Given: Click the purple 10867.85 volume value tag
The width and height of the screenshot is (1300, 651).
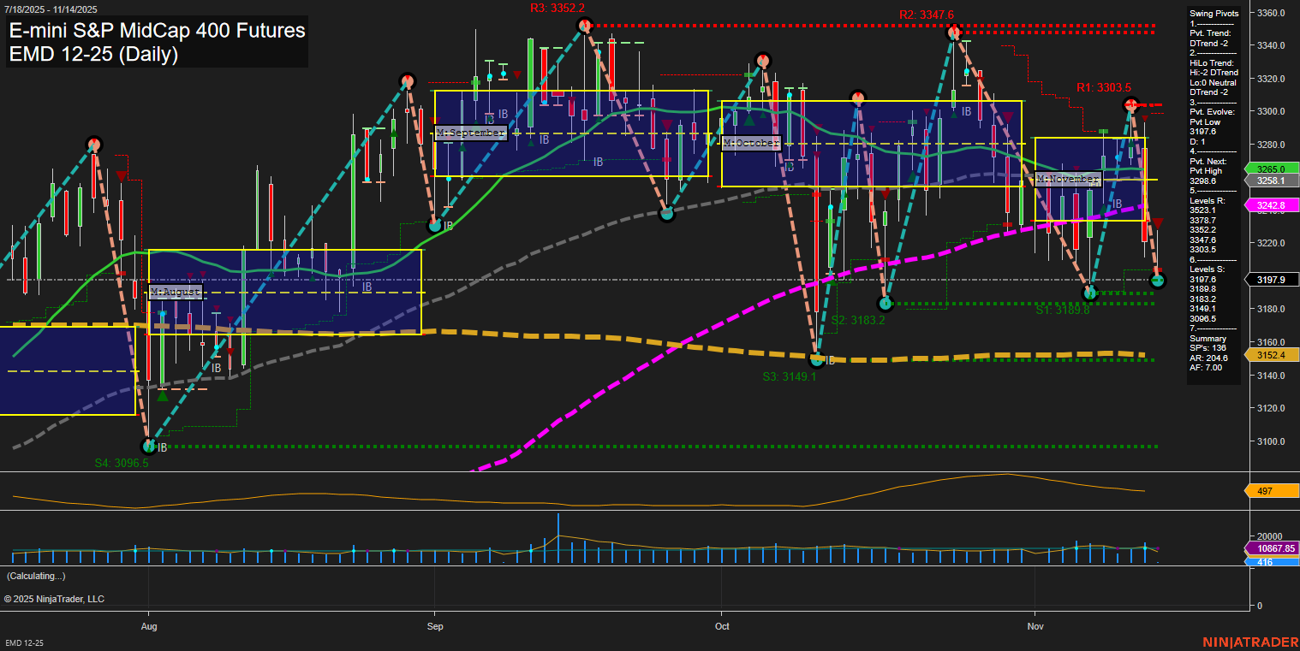Looking at the screenshot, I should point(1271,548).
